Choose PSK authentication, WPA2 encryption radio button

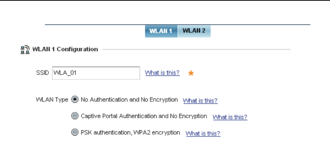pos(75,132)
